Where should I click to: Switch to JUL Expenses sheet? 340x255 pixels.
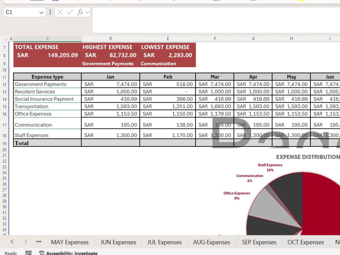pyautogui.click(x=164, y=242)
